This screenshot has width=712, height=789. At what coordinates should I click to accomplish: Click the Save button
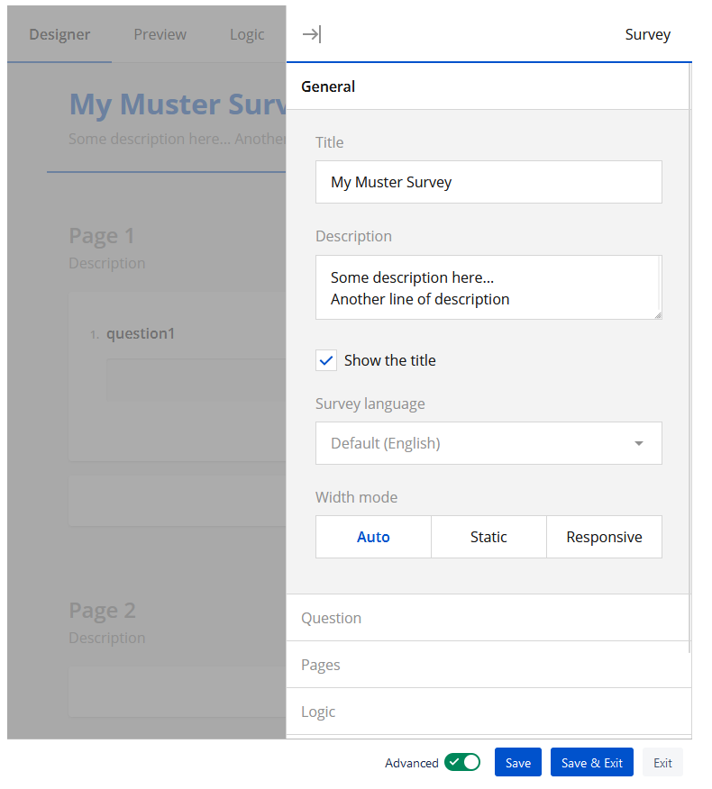click(x=517, y=763)
